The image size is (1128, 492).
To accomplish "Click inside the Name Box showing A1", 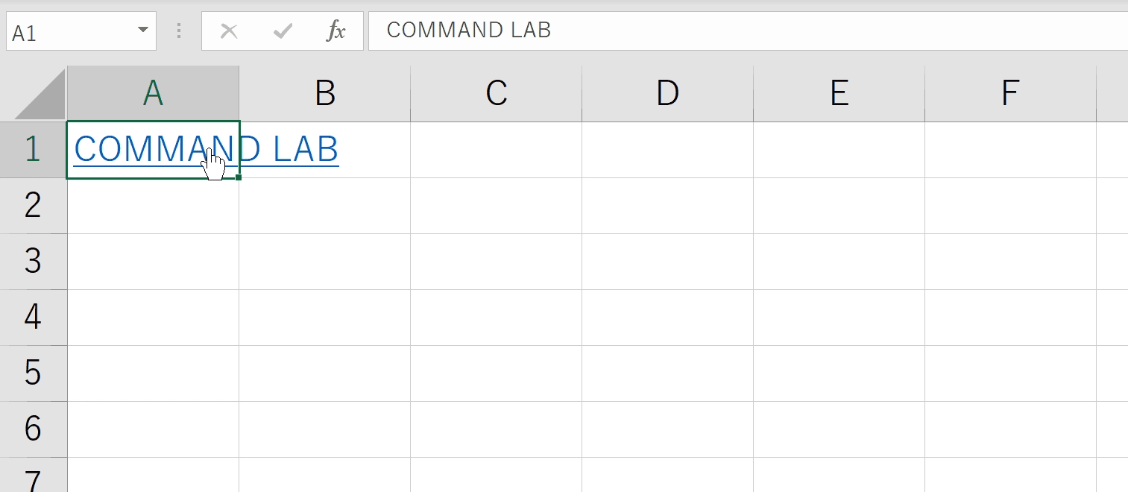I will (70, 31).
